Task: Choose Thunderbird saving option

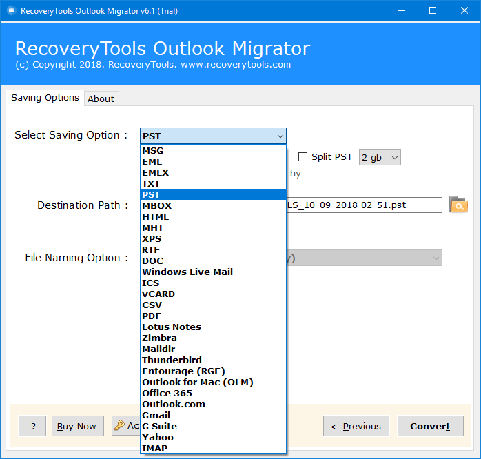Action: [x=213, y=360]
